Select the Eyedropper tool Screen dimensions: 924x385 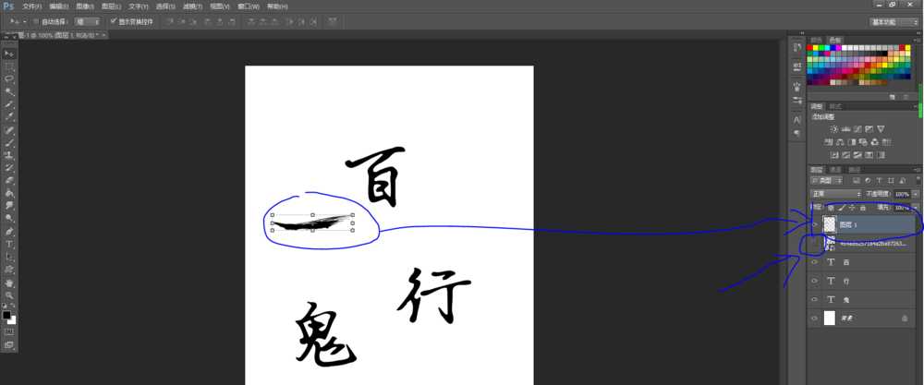9,117
